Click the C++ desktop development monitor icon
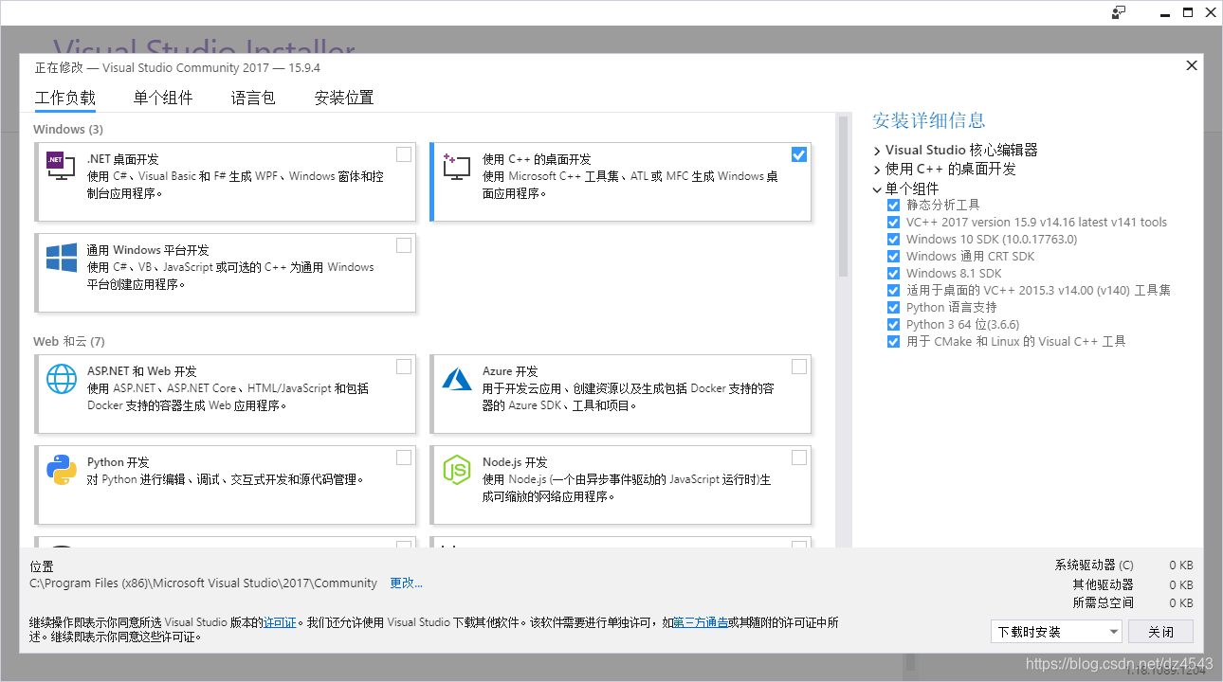The image size is (1223, 682). click(x=456, y=167)
